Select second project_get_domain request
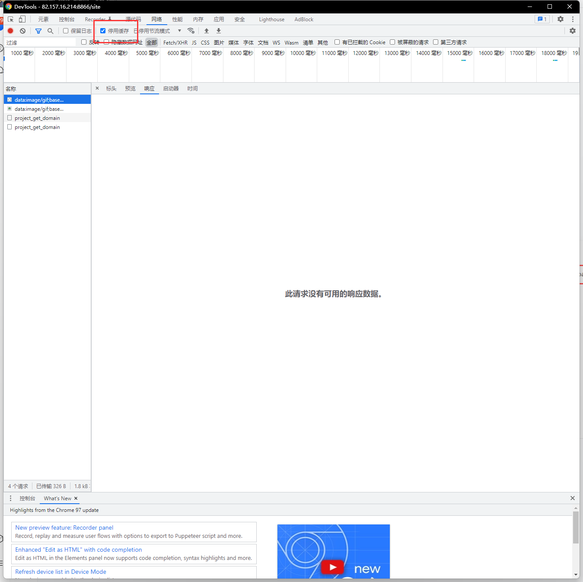This screenshot has height=582, width=583. [47, 127]
